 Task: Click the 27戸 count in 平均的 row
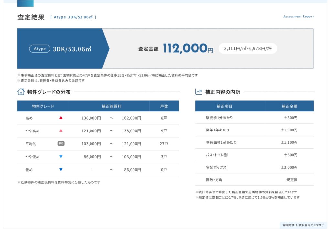pos(164,144)
